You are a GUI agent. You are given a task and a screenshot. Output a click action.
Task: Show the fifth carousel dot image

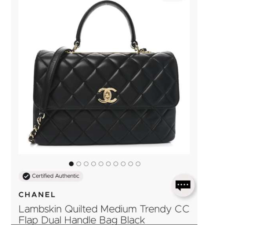(x=101, y=164)
